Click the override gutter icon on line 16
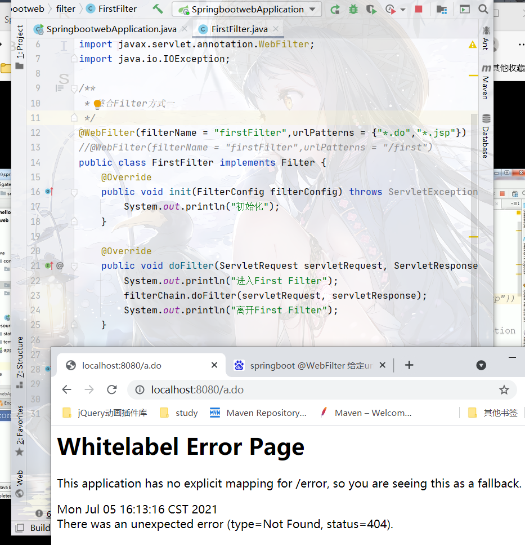The width and height of the screenshot is (525, 545). (x=49, y=192)
